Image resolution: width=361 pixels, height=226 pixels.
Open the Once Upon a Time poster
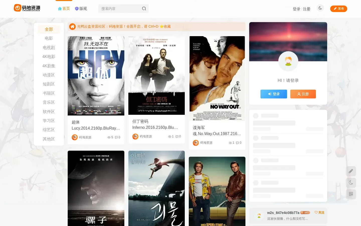click(217, 191)
